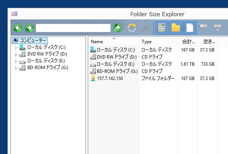Image resolution: width=228 pixels, height=154 pixels.
Task: Sort by the 合計... column header
Action: coord(187,42)
